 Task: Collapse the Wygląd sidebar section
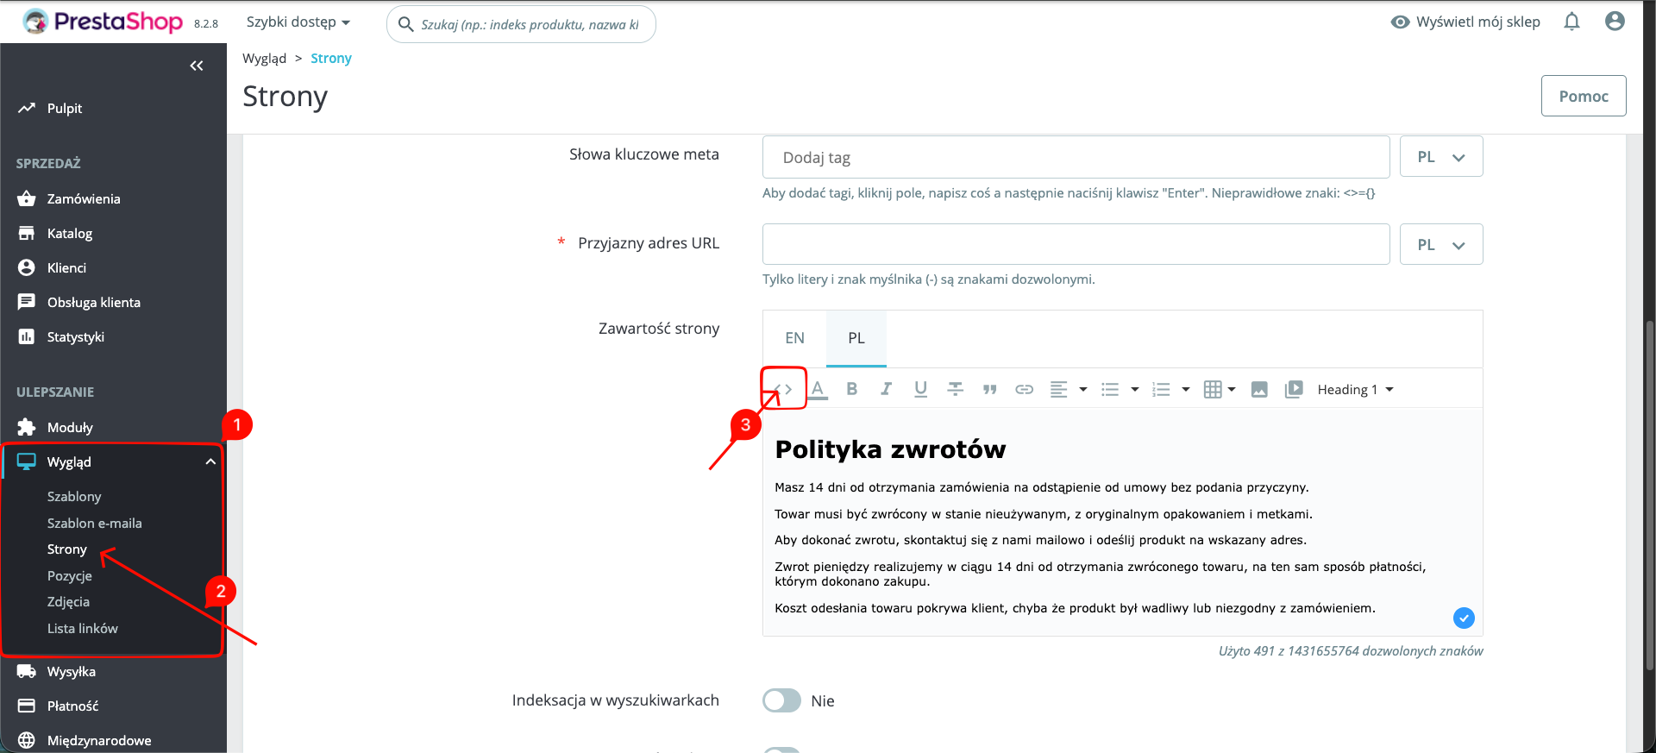210,462
